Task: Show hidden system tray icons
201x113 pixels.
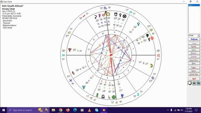Action: (x=168, y=110)
